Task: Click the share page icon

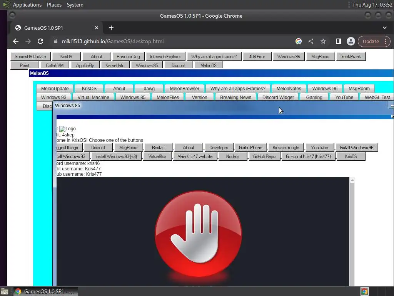Action: pos(311,41)
